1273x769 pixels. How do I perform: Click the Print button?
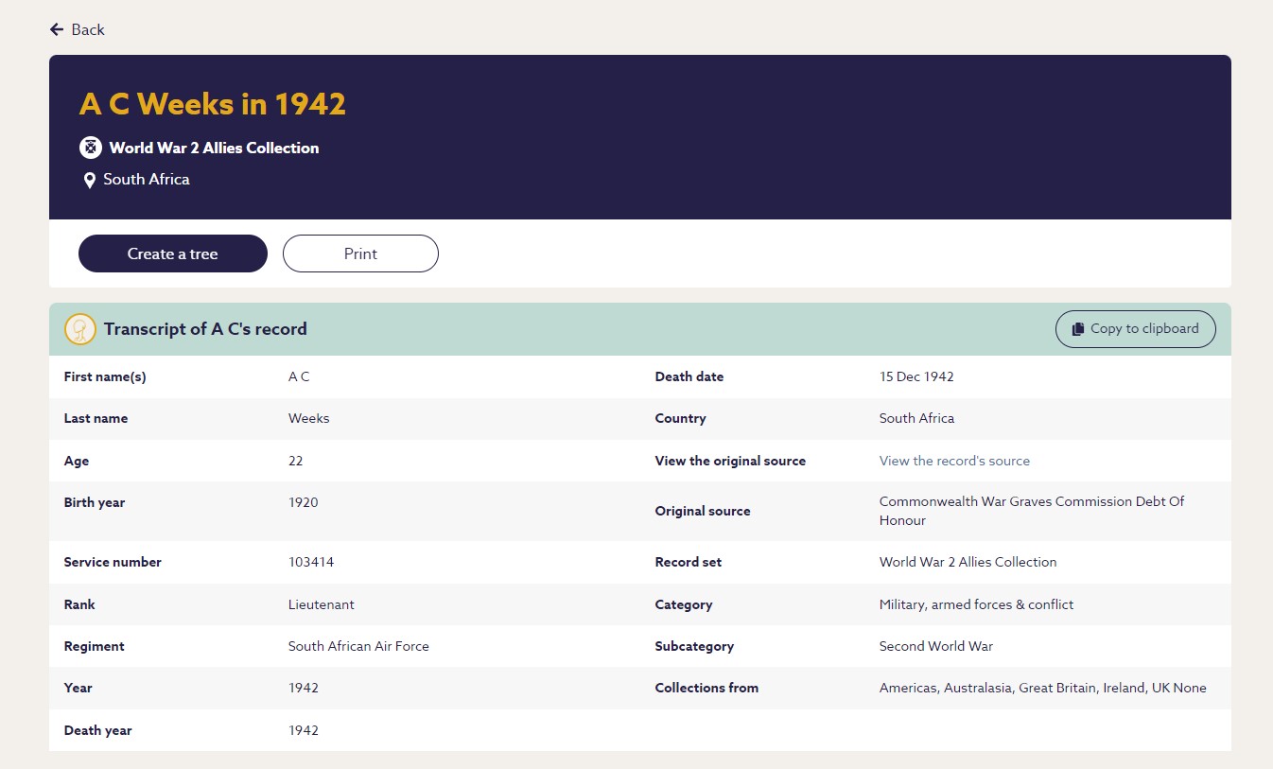(360, 253)
